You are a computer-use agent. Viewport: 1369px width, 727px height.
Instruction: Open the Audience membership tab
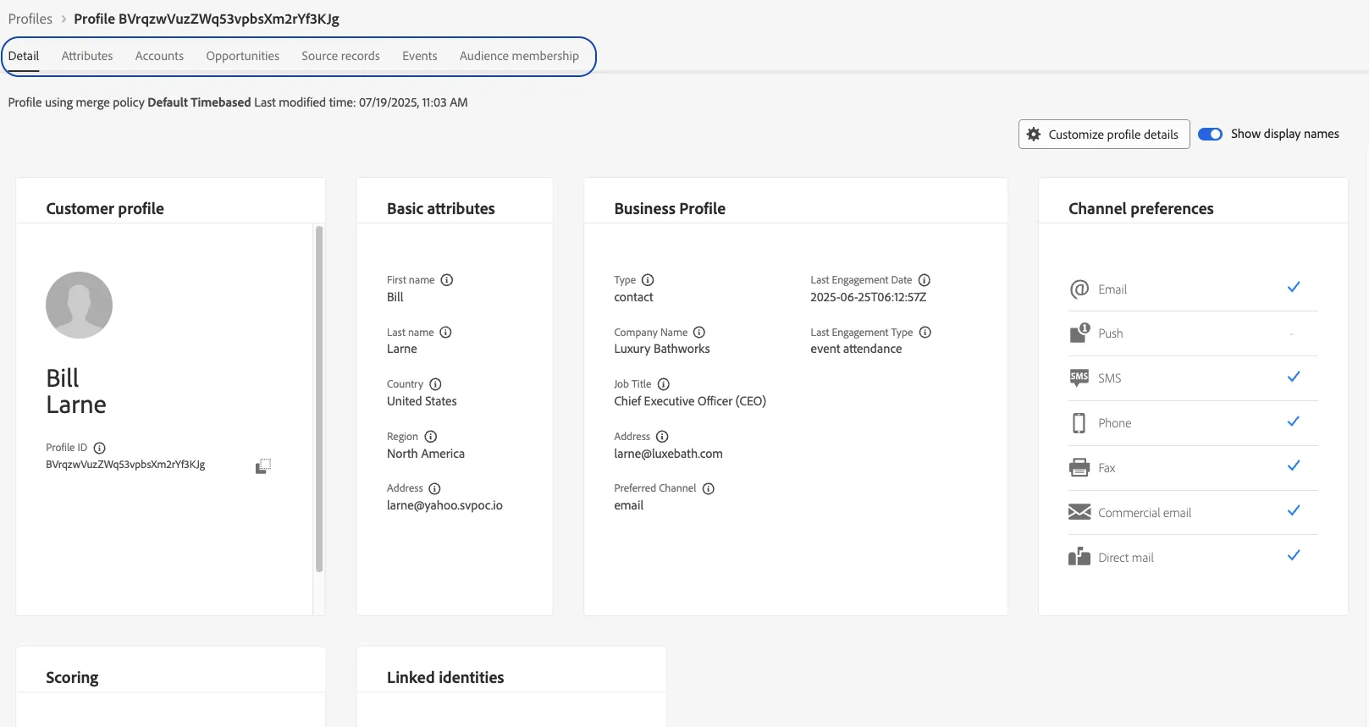click(519, 56)
